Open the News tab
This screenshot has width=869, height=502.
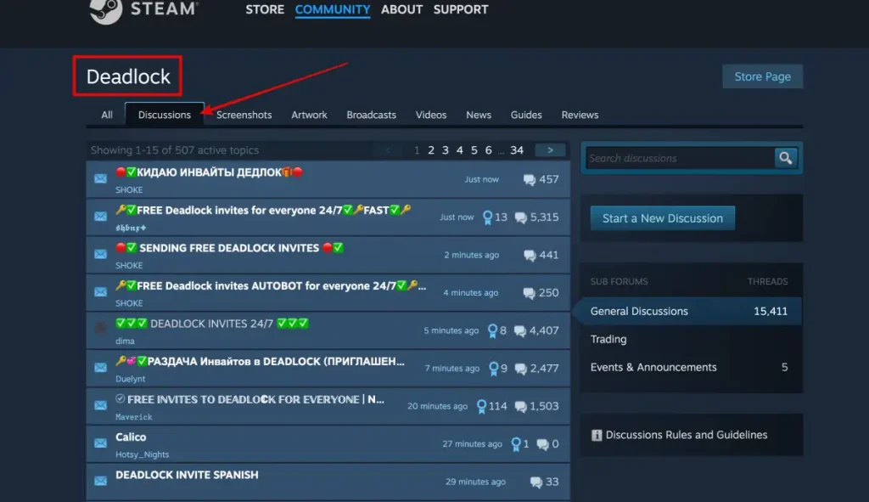pos(479,115)
